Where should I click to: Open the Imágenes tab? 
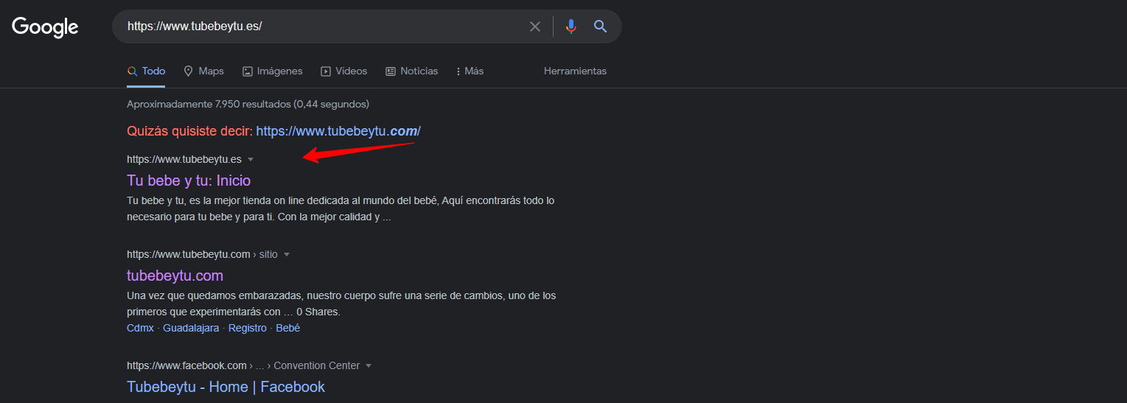pos(272,71)
